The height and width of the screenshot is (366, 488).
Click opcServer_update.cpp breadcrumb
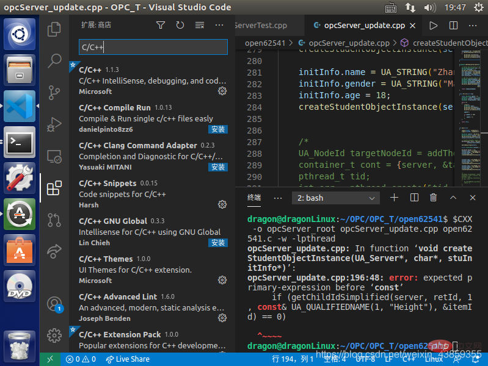(344, 43)
